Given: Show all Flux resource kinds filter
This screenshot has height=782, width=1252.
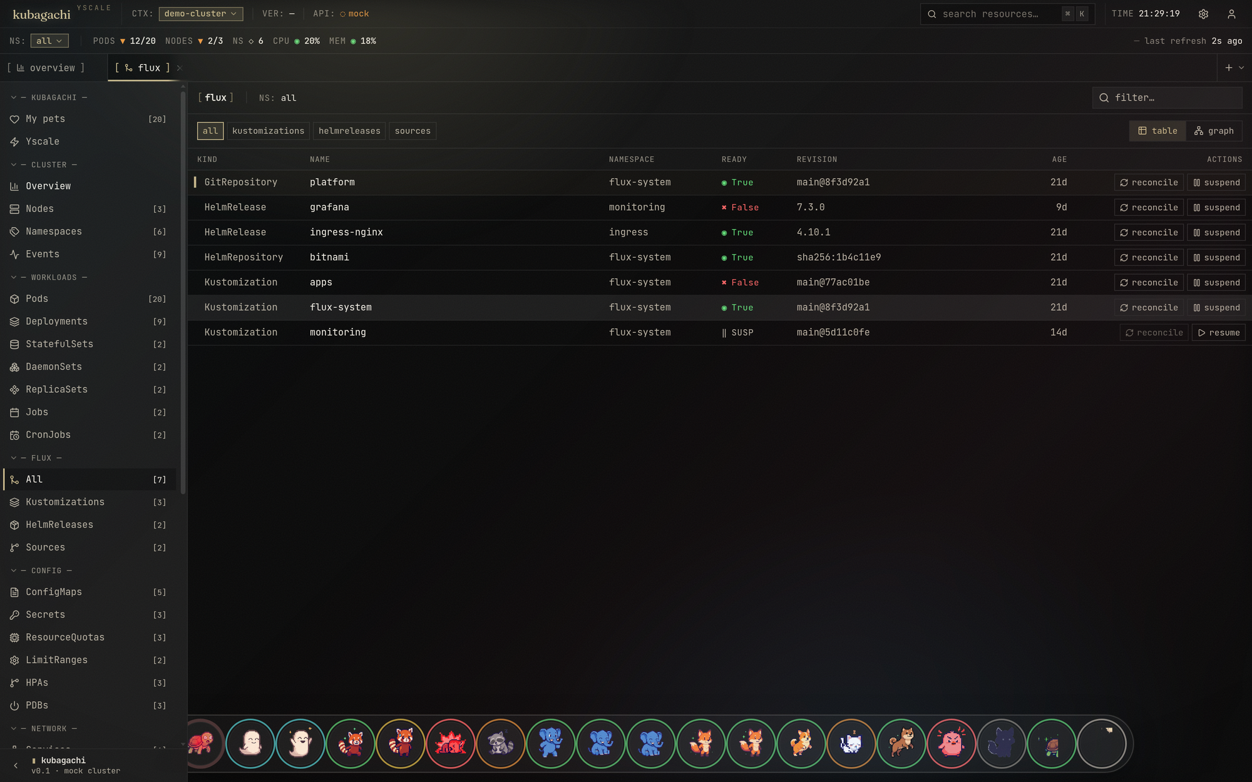Looking at the screenshot, I should pos(210,131).
